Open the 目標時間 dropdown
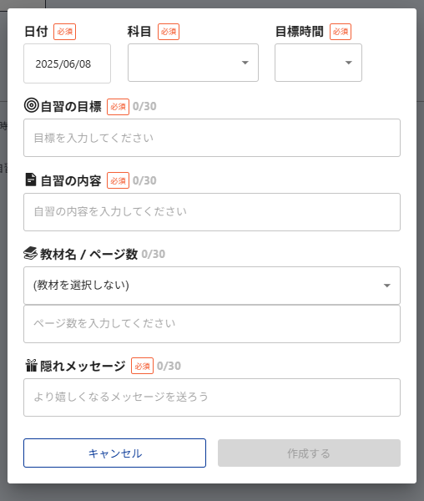This screenshot has height=501, width=424. click(318, 63)
